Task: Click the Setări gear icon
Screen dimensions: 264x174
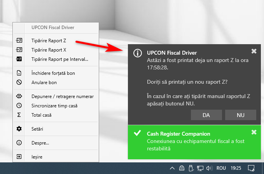Action: [x=19, y=129]
